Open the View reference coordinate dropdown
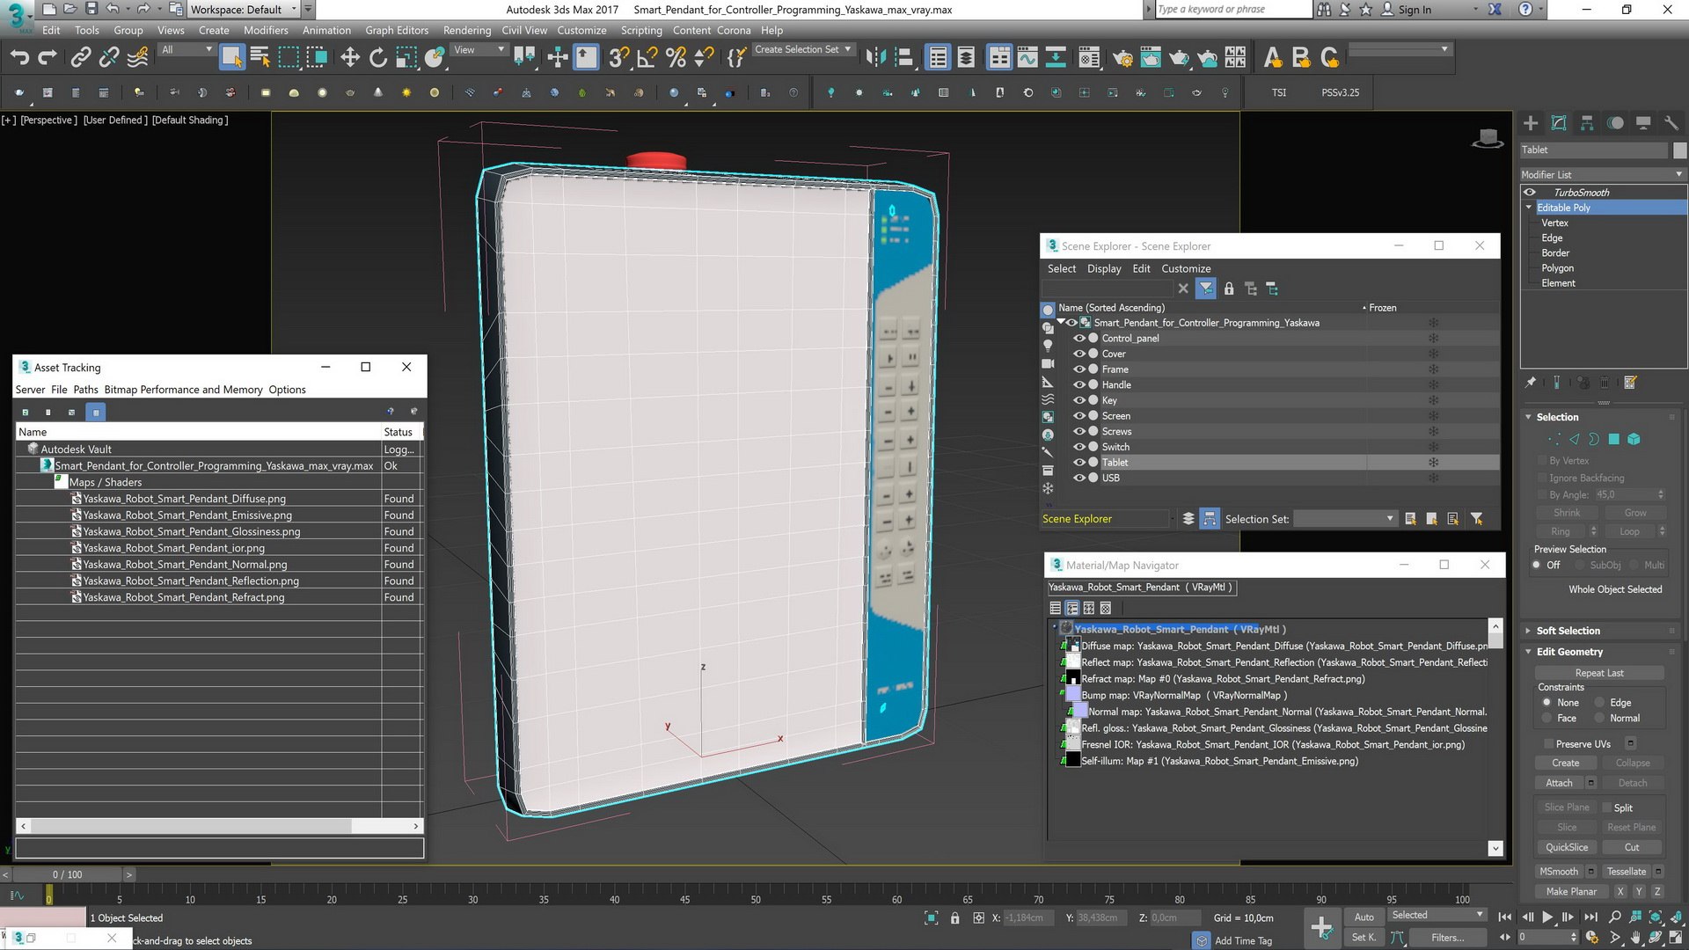This screenshot has width=1689, height=950. point(479,50)
